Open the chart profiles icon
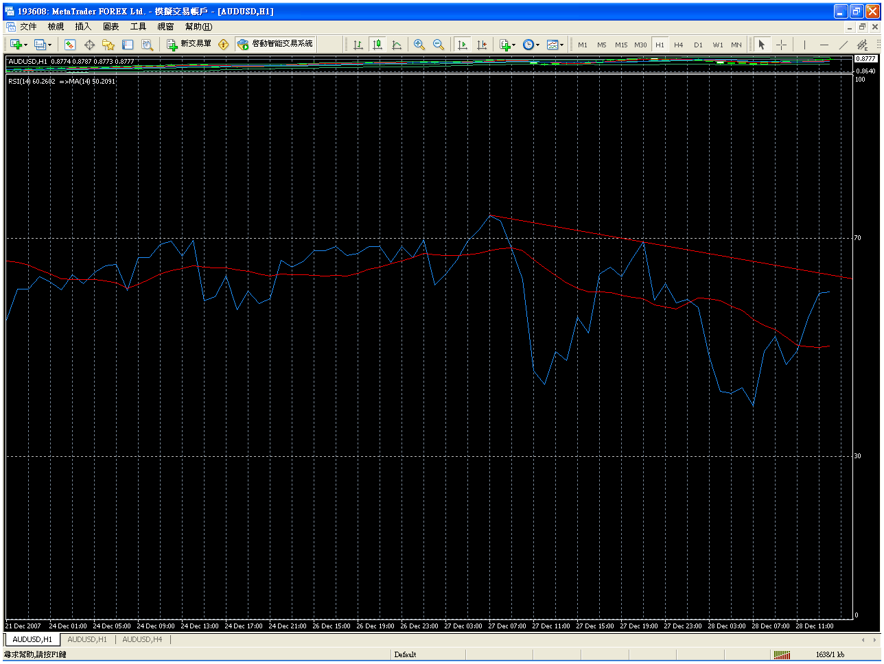The width and height of the screenshot is (884, 664). (40, 45)
